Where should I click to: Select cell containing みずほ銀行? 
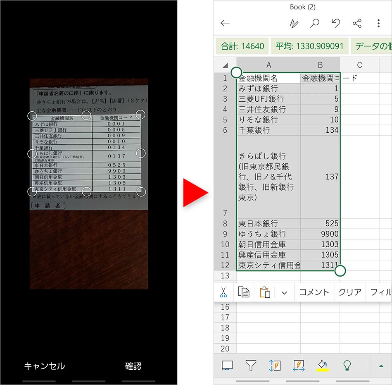pos(269,88)
